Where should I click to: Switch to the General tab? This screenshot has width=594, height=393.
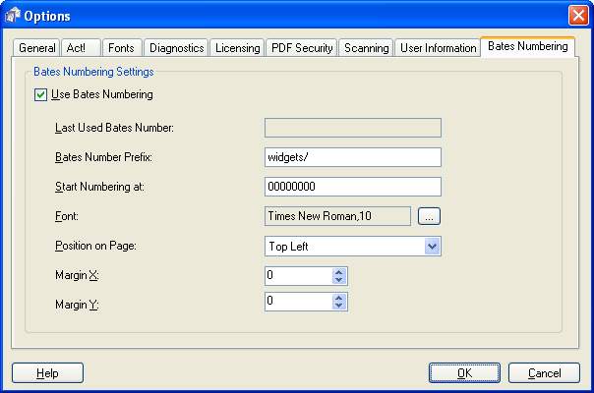[37, 48]
